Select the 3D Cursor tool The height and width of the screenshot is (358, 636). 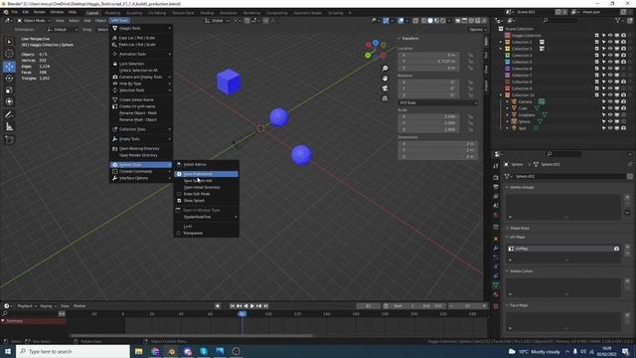click(x=9, y=53)
